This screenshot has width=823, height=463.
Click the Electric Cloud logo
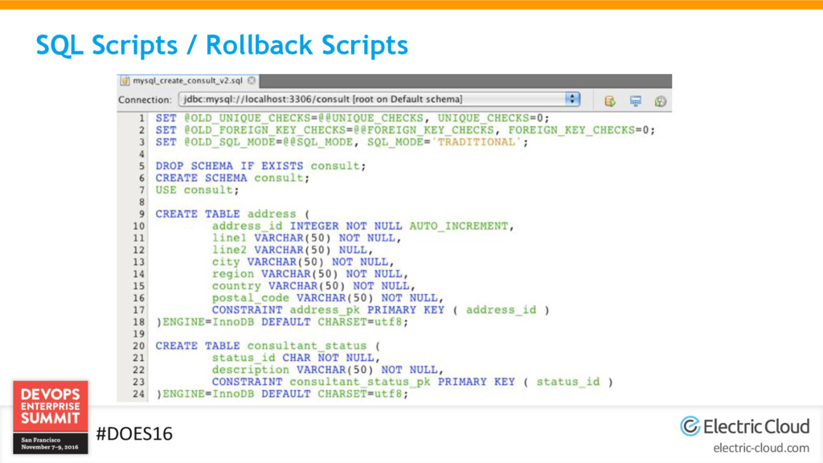pyautogui.click(x=745, y=426)
